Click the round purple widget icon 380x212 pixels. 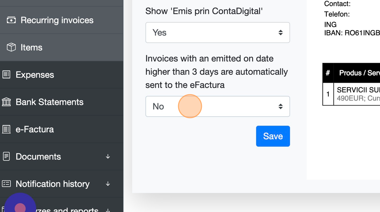pos(20,208)
